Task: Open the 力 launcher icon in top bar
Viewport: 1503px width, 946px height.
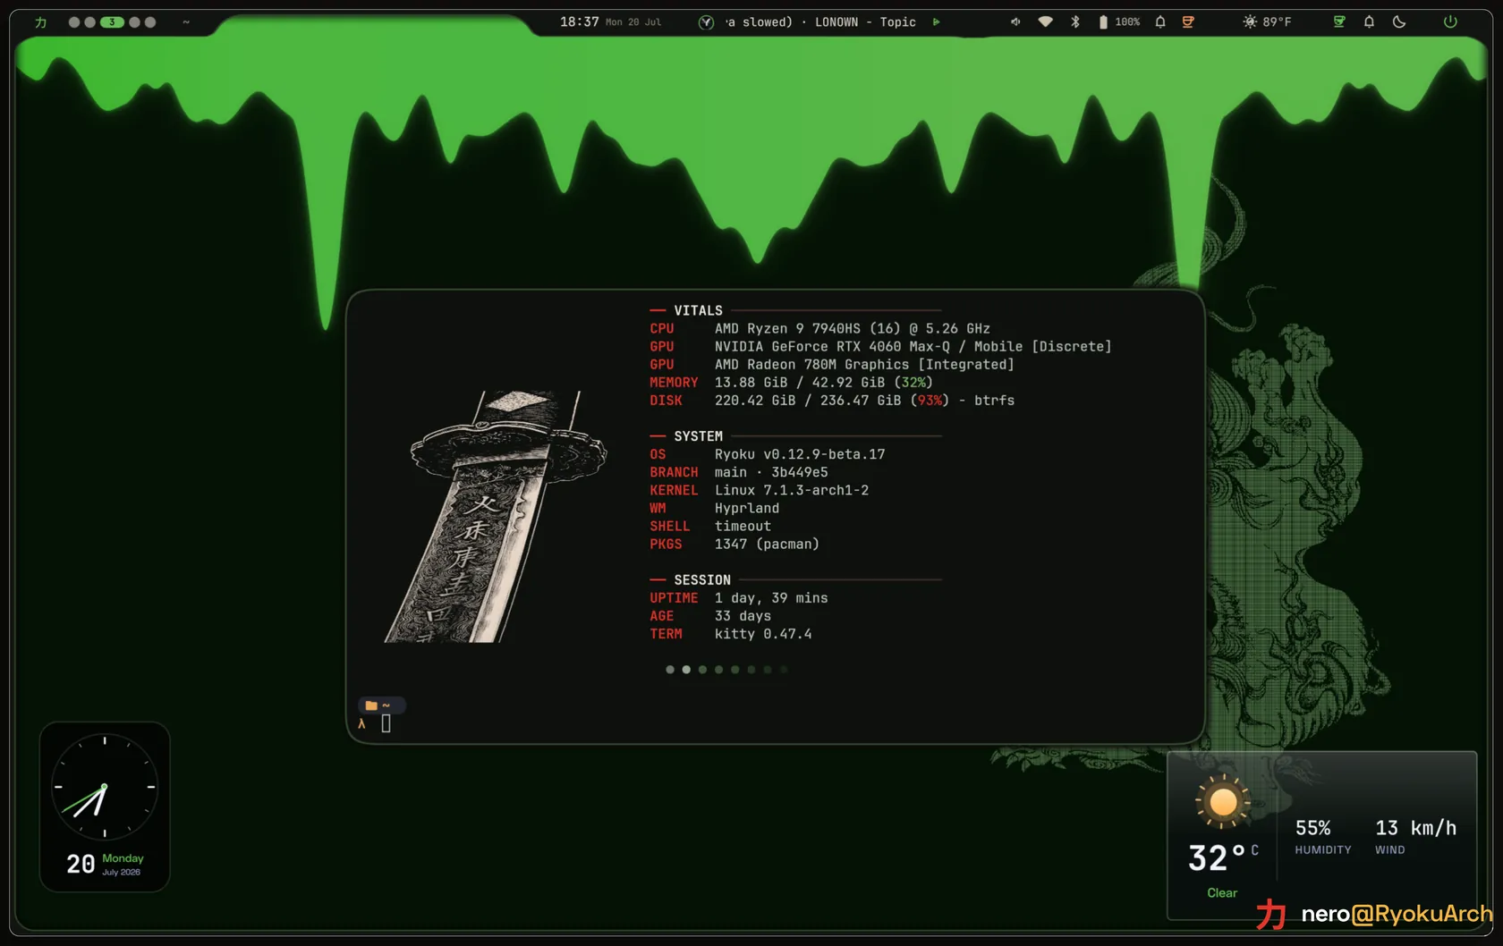Action: click(40, 22)
